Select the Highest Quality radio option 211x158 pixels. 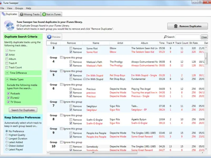[x=7, y=135]
